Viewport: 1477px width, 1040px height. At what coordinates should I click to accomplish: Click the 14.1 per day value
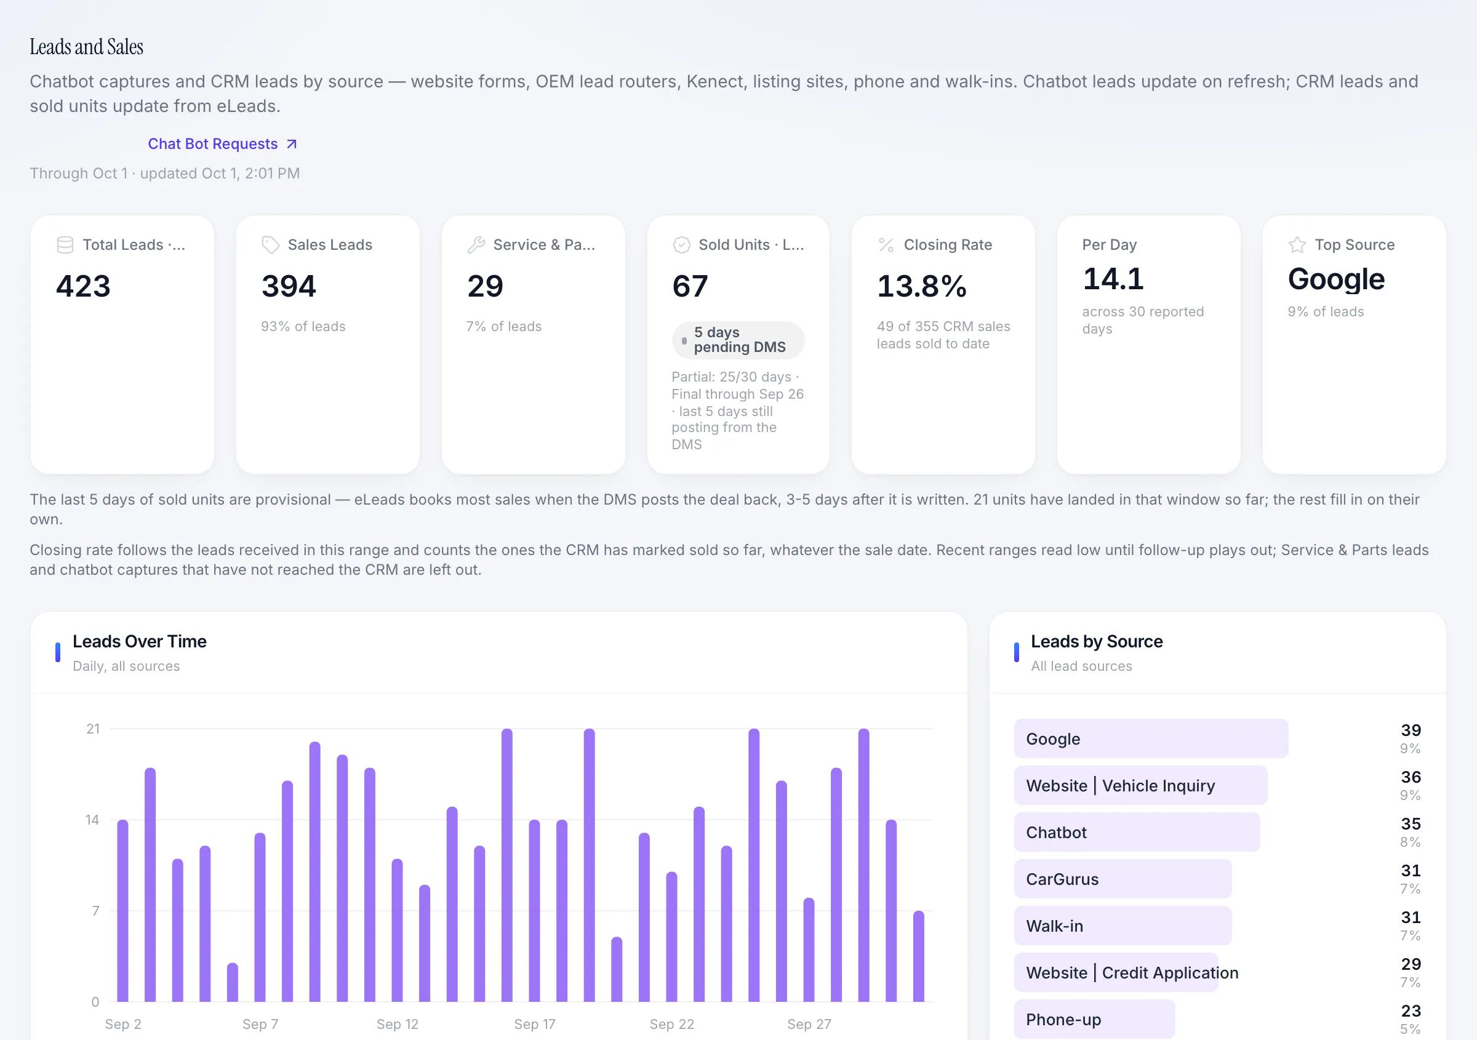pyautogui.click(x=1113, y=279)
